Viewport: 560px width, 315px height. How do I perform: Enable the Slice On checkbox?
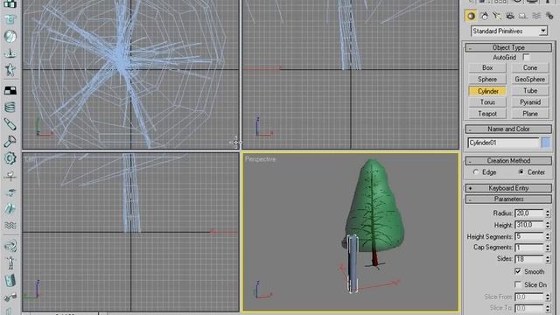(x=518, y=284)
